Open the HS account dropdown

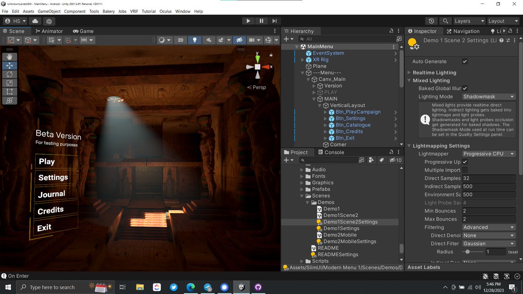(x=16, y=21)
